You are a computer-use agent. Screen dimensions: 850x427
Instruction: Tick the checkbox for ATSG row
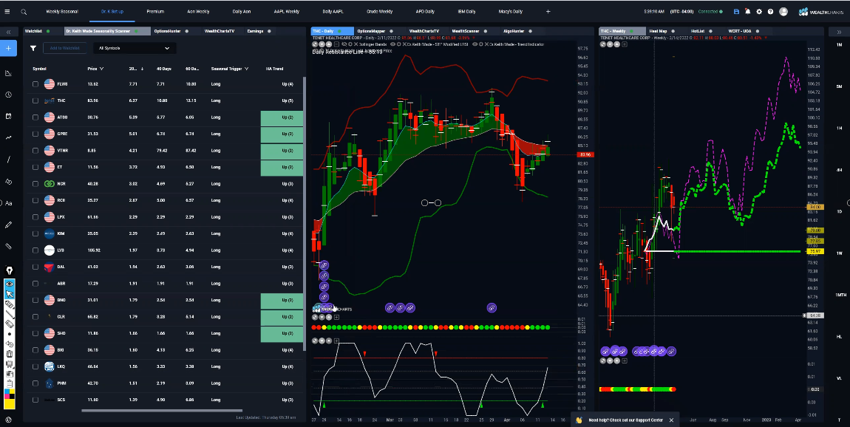coord(35,117)
